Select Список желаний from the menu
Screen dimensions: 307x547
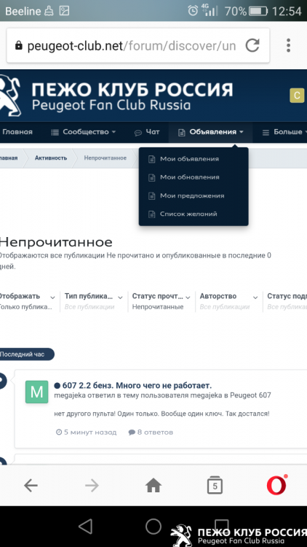188,214
